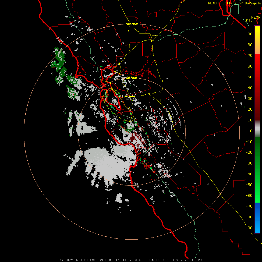Click the KMUX radar site identifier
The width and height of the screenshot is (262, 262).
155,260
